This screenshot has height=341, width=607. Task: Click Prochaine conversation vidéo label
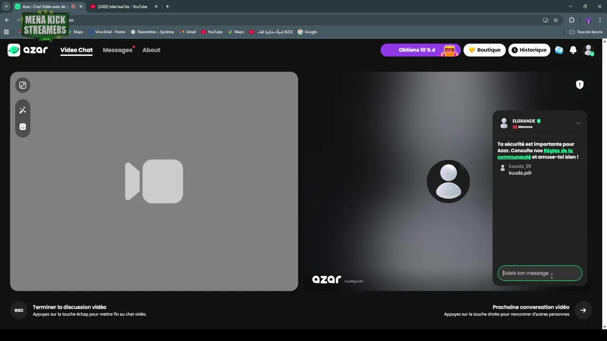pos(531,307)
